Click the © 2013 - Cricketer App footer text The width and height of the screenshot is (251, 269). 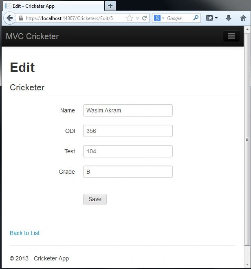pyautogui.click(x=40, y=258)
